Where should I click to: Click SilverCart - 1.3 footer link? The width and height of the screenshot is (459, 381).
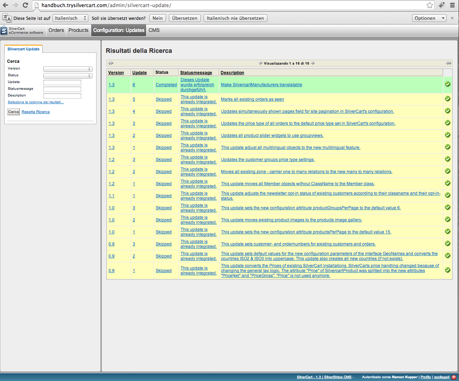[x=309, y=377]
